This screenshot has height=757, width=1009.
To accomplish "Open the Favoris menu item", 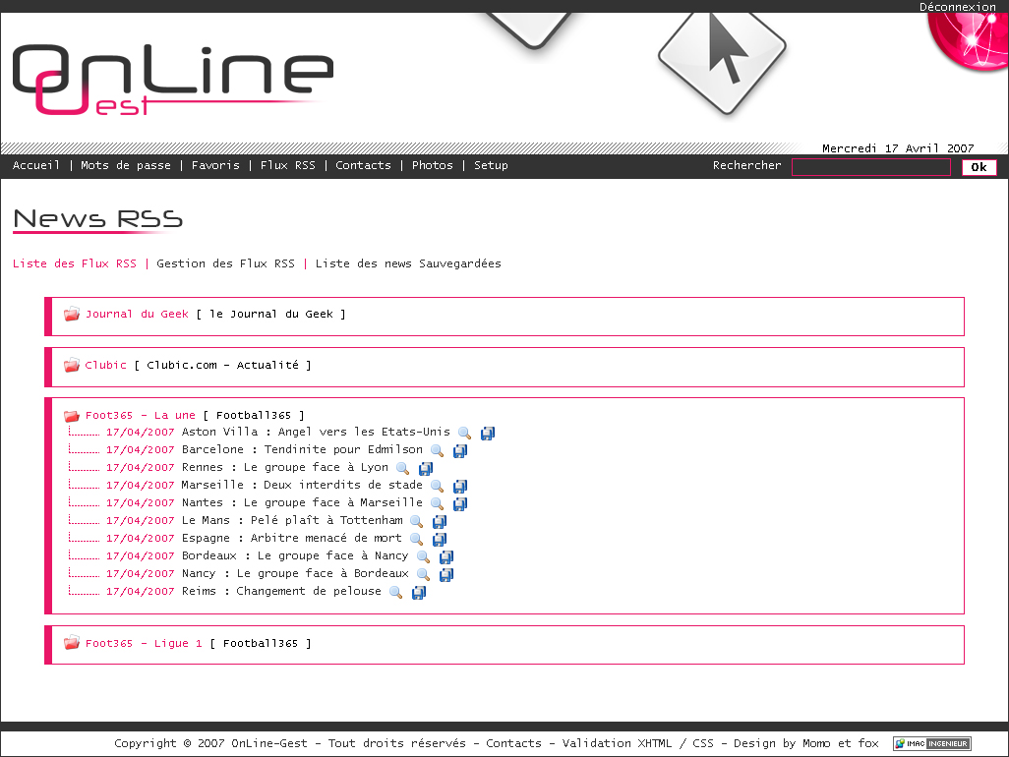I will [x=215, y=165].
